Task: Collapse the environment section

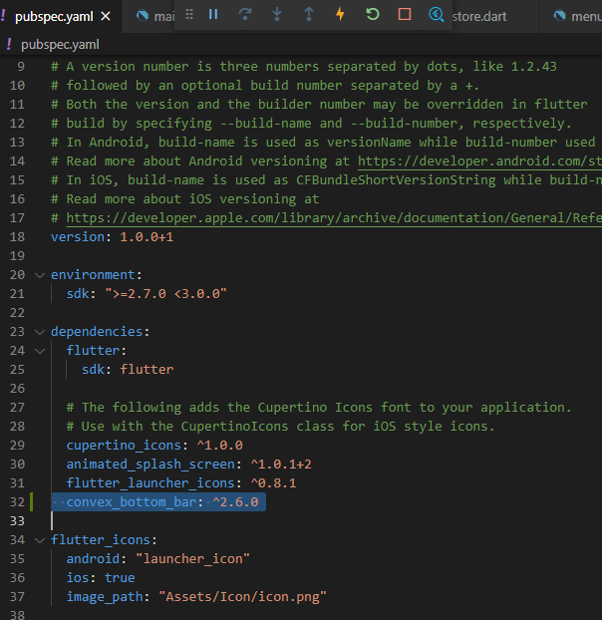Action: (40, 275)
